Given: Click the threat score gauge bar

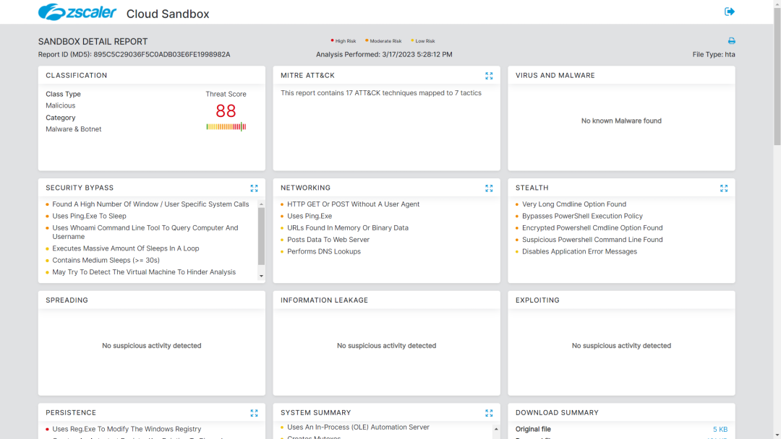Looking at the screenshot, I should [x=226, y=127].
